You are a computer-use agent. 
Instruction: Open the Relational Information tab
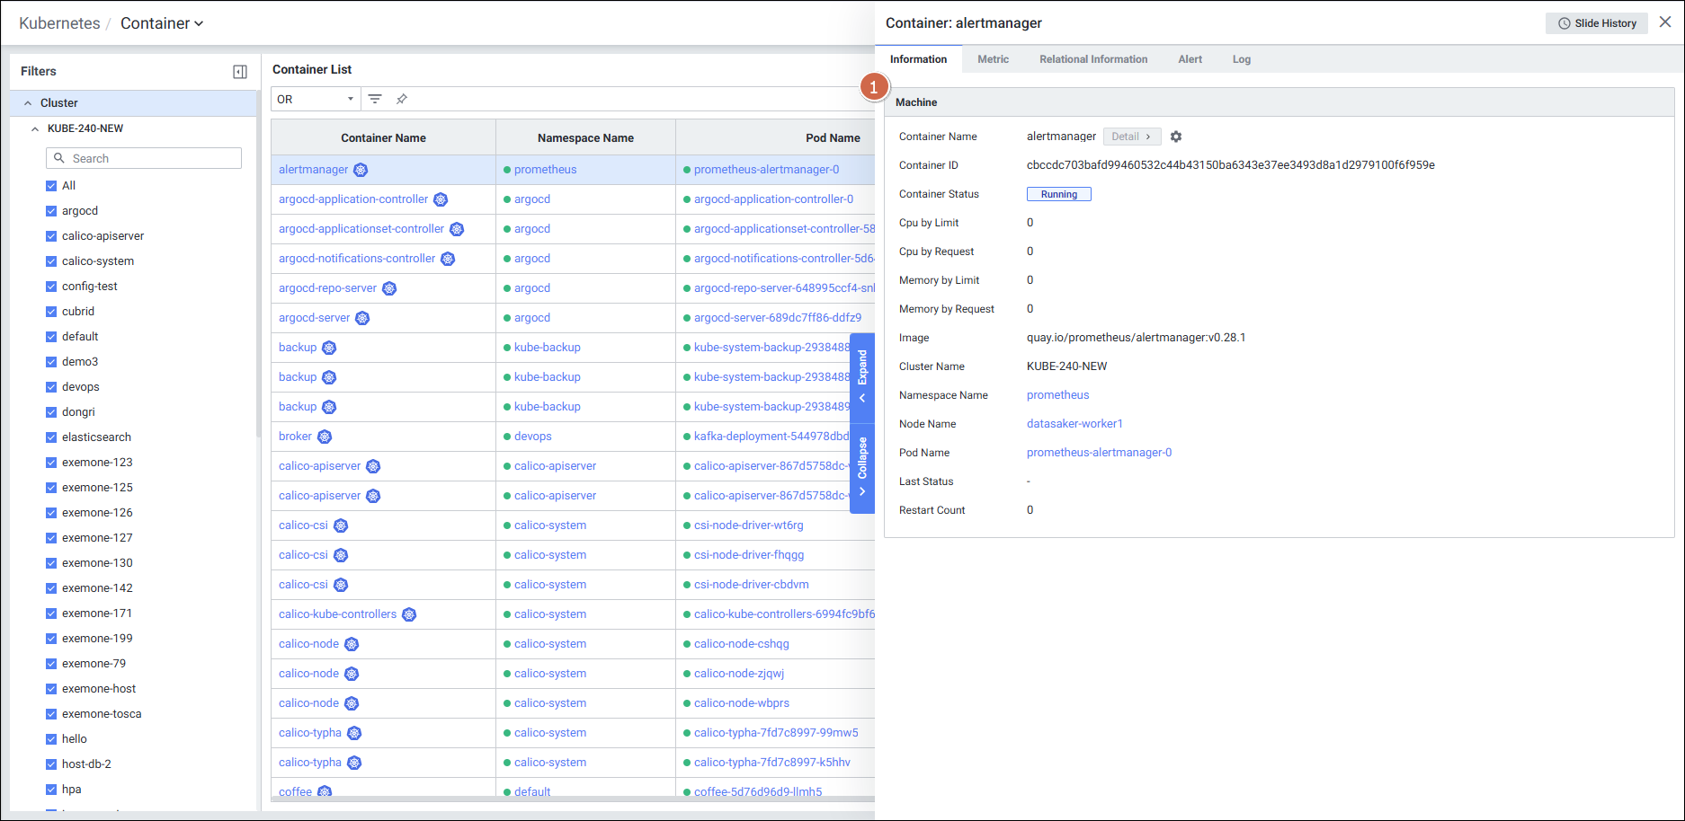(x=1092, y=59)
